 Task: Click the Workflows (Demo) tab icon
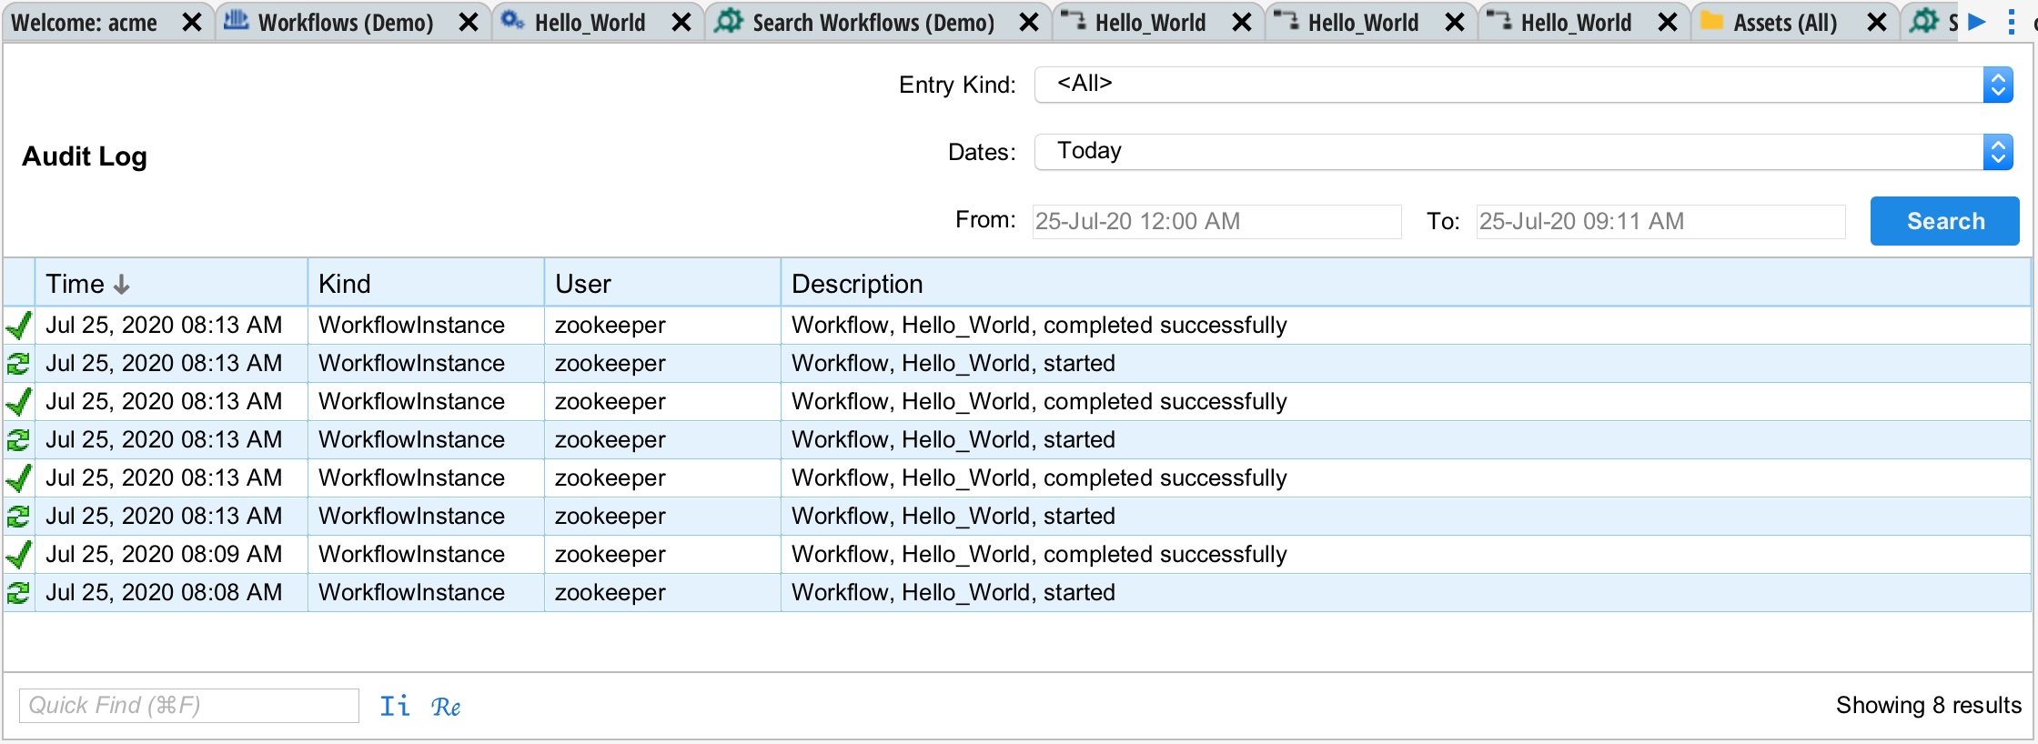point(237,22)
